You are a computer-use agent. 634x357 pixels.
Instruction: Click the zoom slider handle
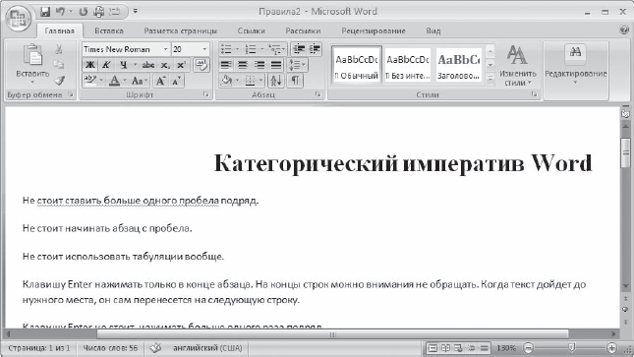571,348
